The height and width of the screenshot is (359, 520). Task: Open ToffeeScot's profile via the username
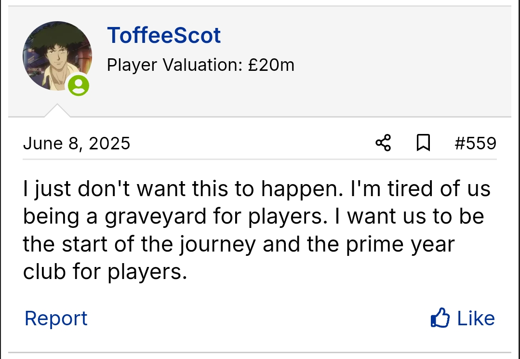164,35
